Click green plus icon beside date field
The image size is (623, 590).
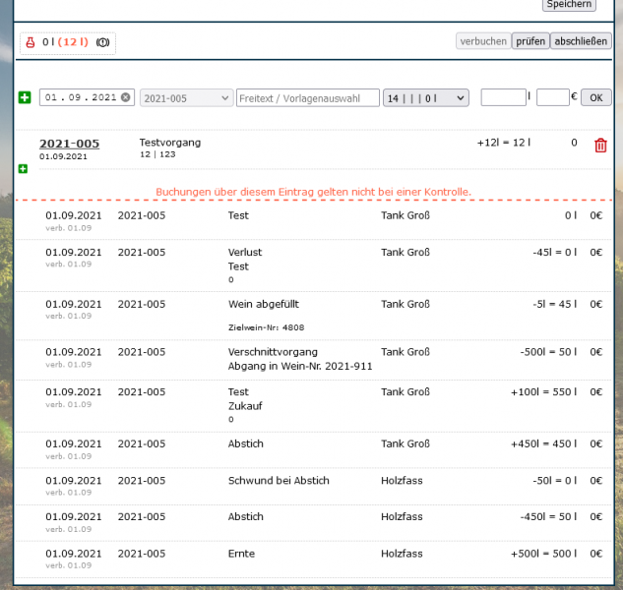(x=25, y=97)
